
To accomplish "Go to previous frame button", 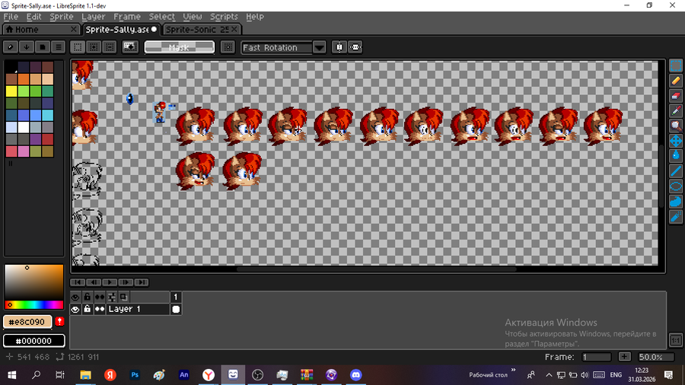I will 93,282.
